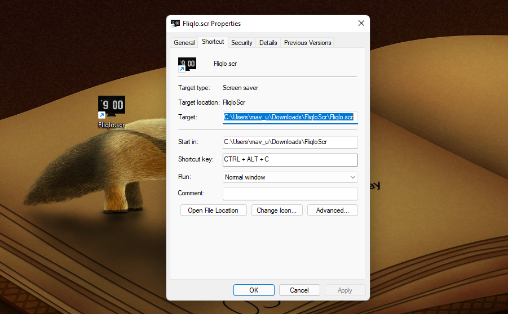Image resolution: width=508 pixels, height=314 pixels.
Task: Click the clock icon inside the Shortcut tab
Action: click(187, 64)
